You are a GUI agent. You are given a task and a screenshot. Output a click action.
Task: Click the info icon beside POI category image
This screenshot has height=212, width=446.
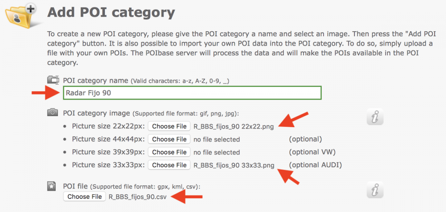click(375, 116)
